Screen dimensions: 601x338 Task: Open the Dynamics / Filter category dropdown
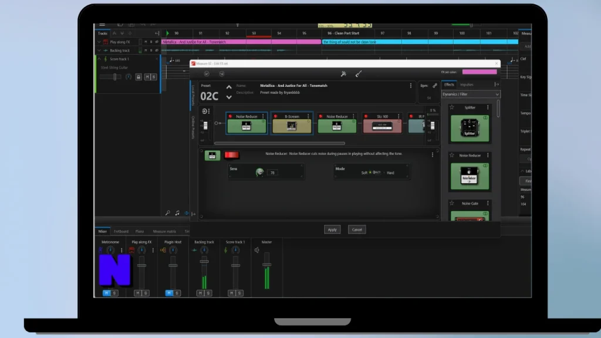click(471, 94)
